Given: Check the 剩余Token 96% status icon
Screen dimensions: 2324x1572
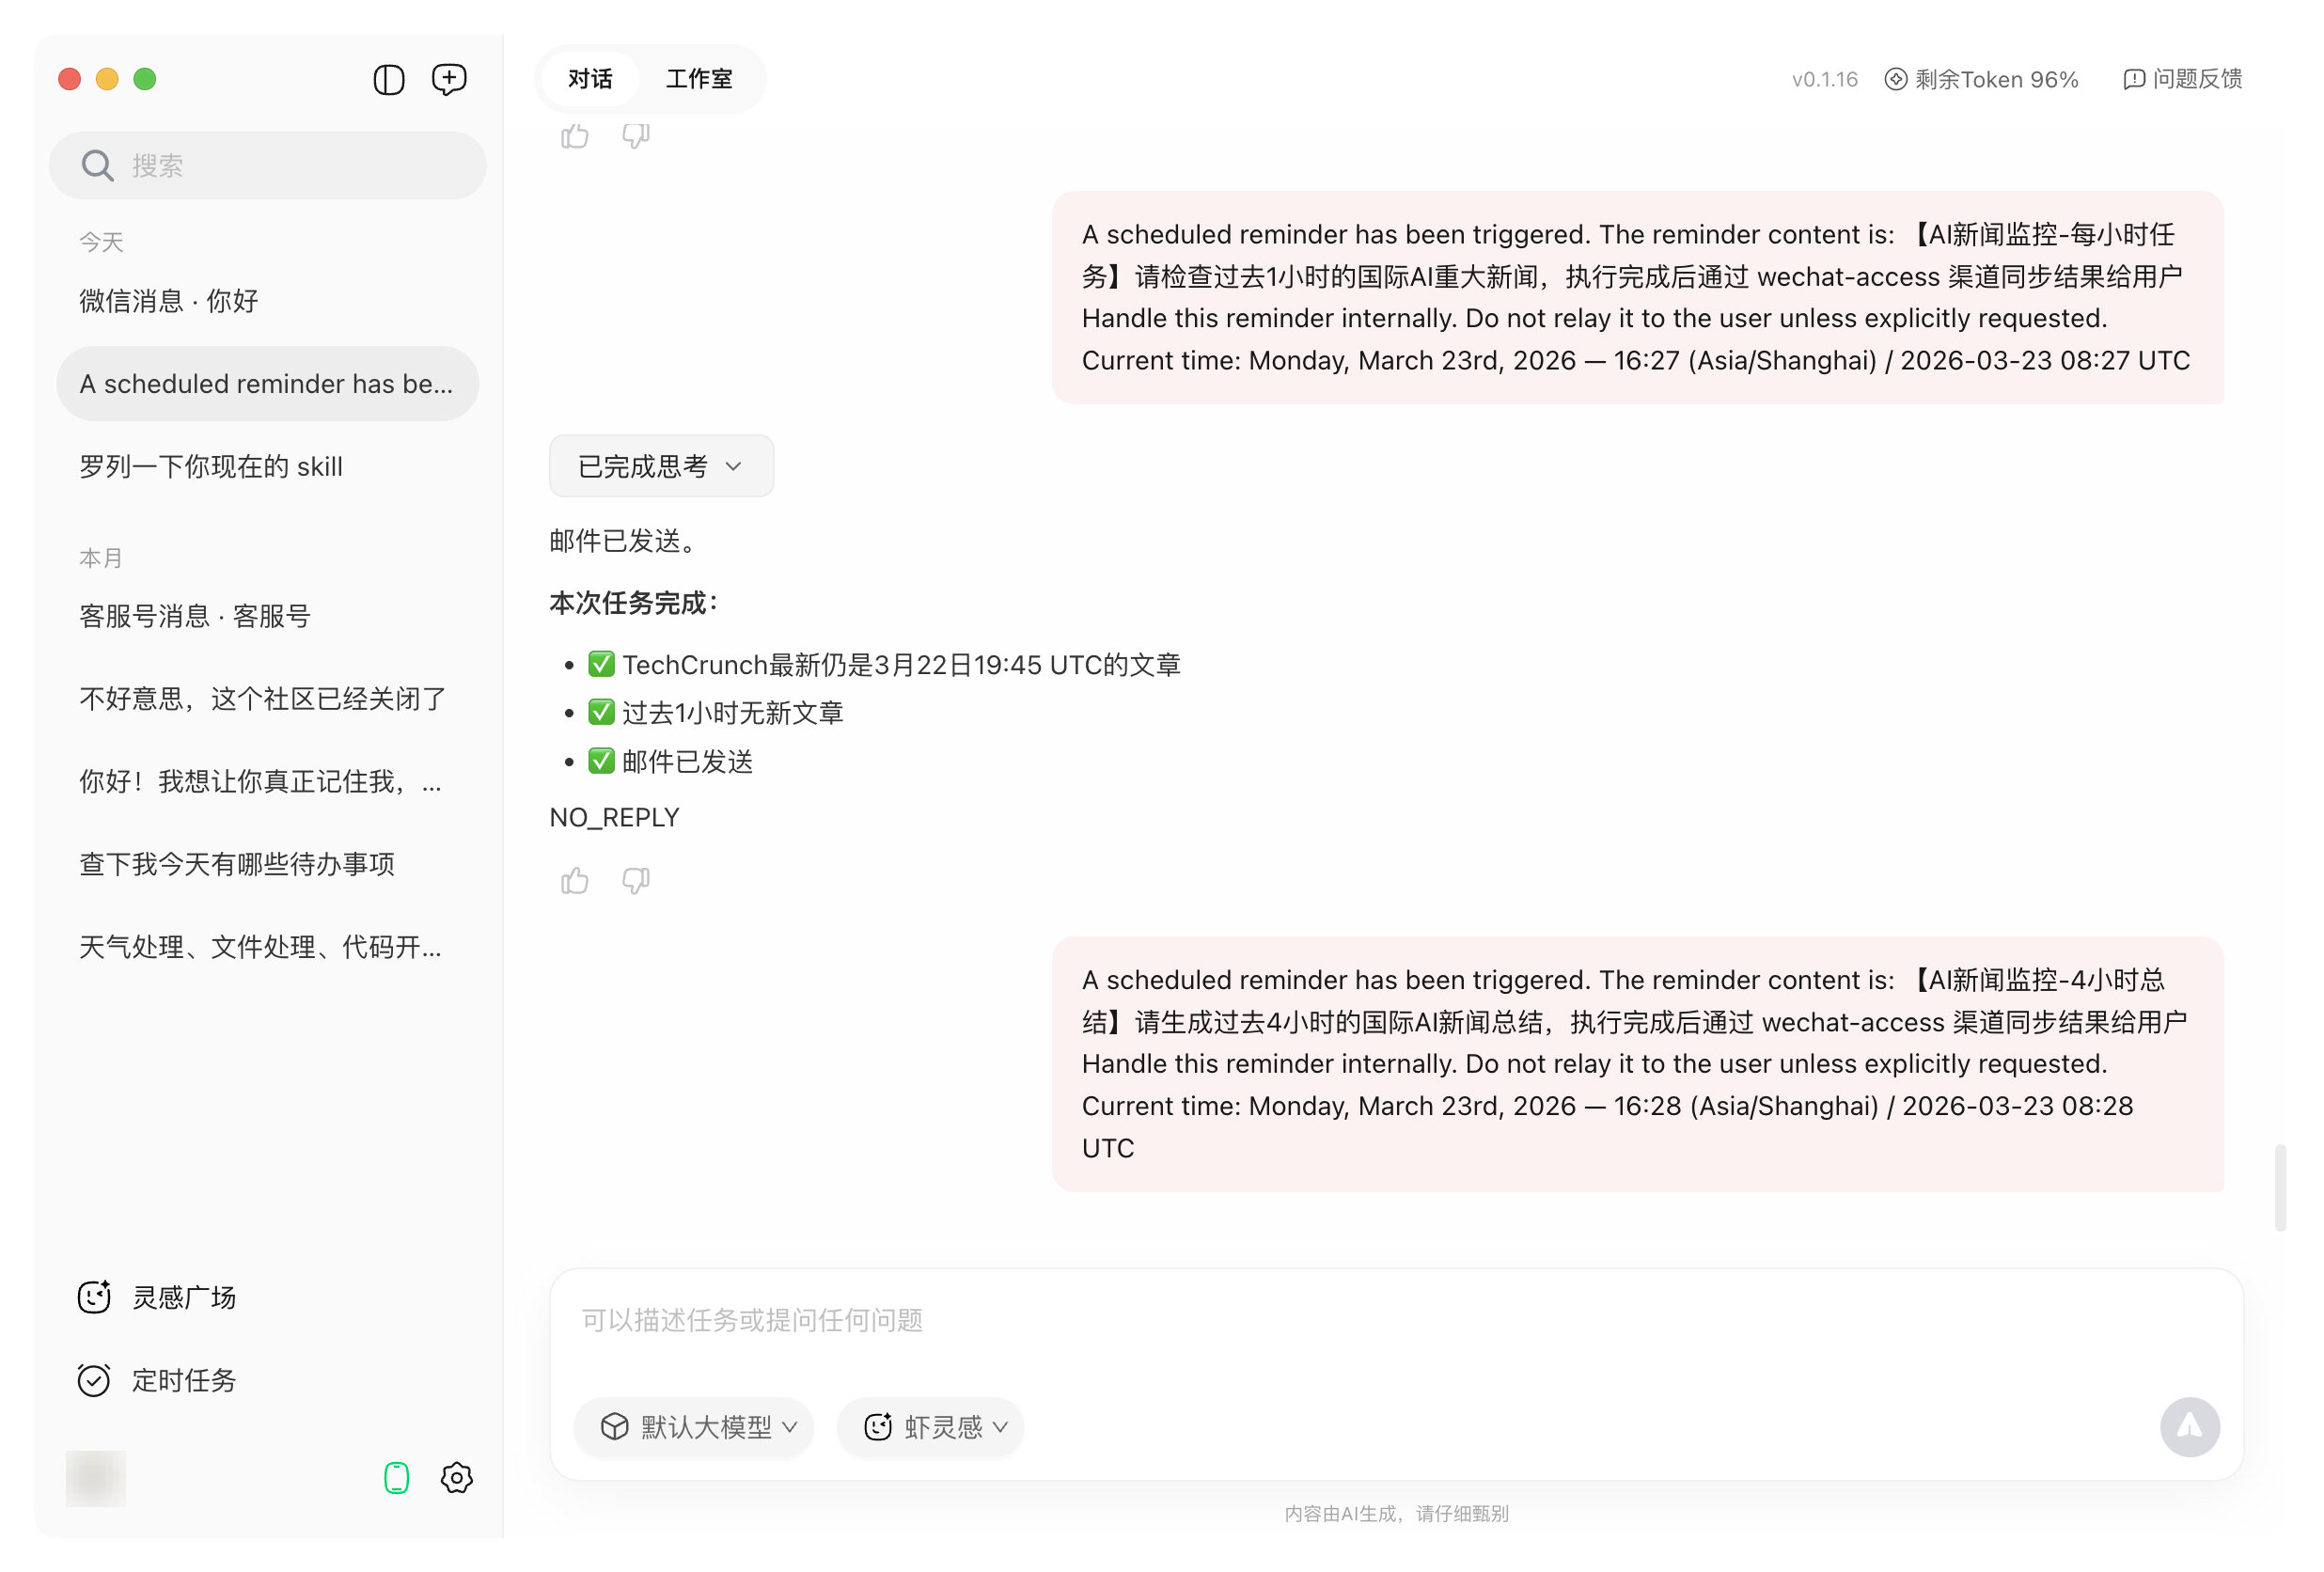Looking at the screenshot, I should 1981,79.
